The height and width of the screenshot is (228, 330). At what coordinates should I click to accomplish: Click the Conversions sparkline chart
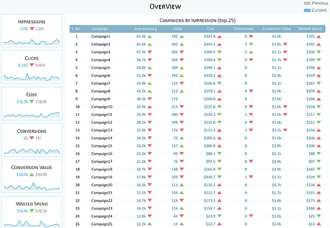(32, 151)
